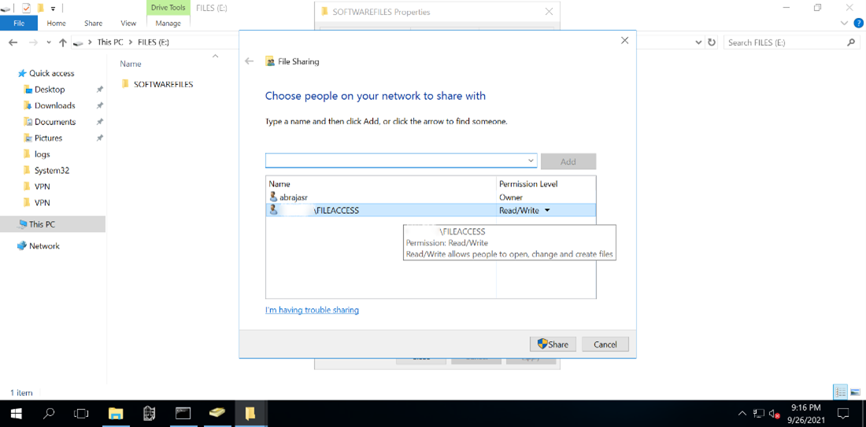Click the Drive Tools contextual tab
This screenshot has height=427, width=866.
[168, 8]
